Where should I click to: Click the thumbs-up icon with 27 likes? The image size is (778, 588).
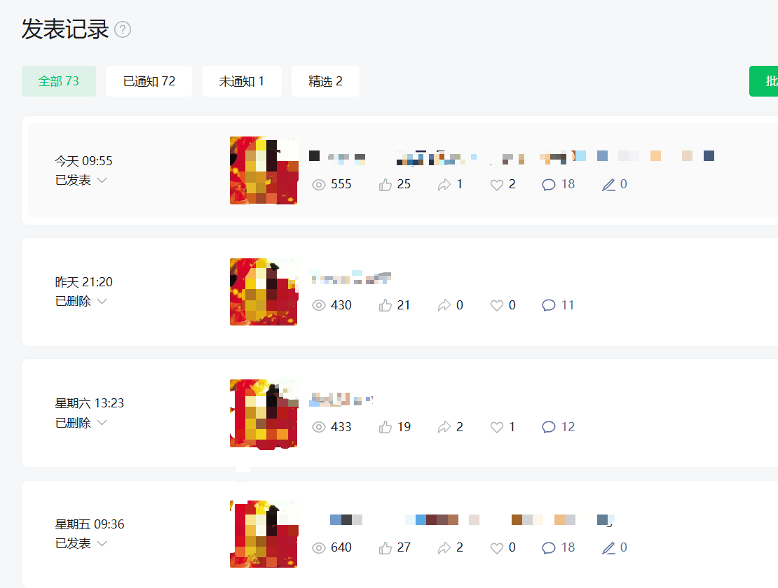(385, 548)
